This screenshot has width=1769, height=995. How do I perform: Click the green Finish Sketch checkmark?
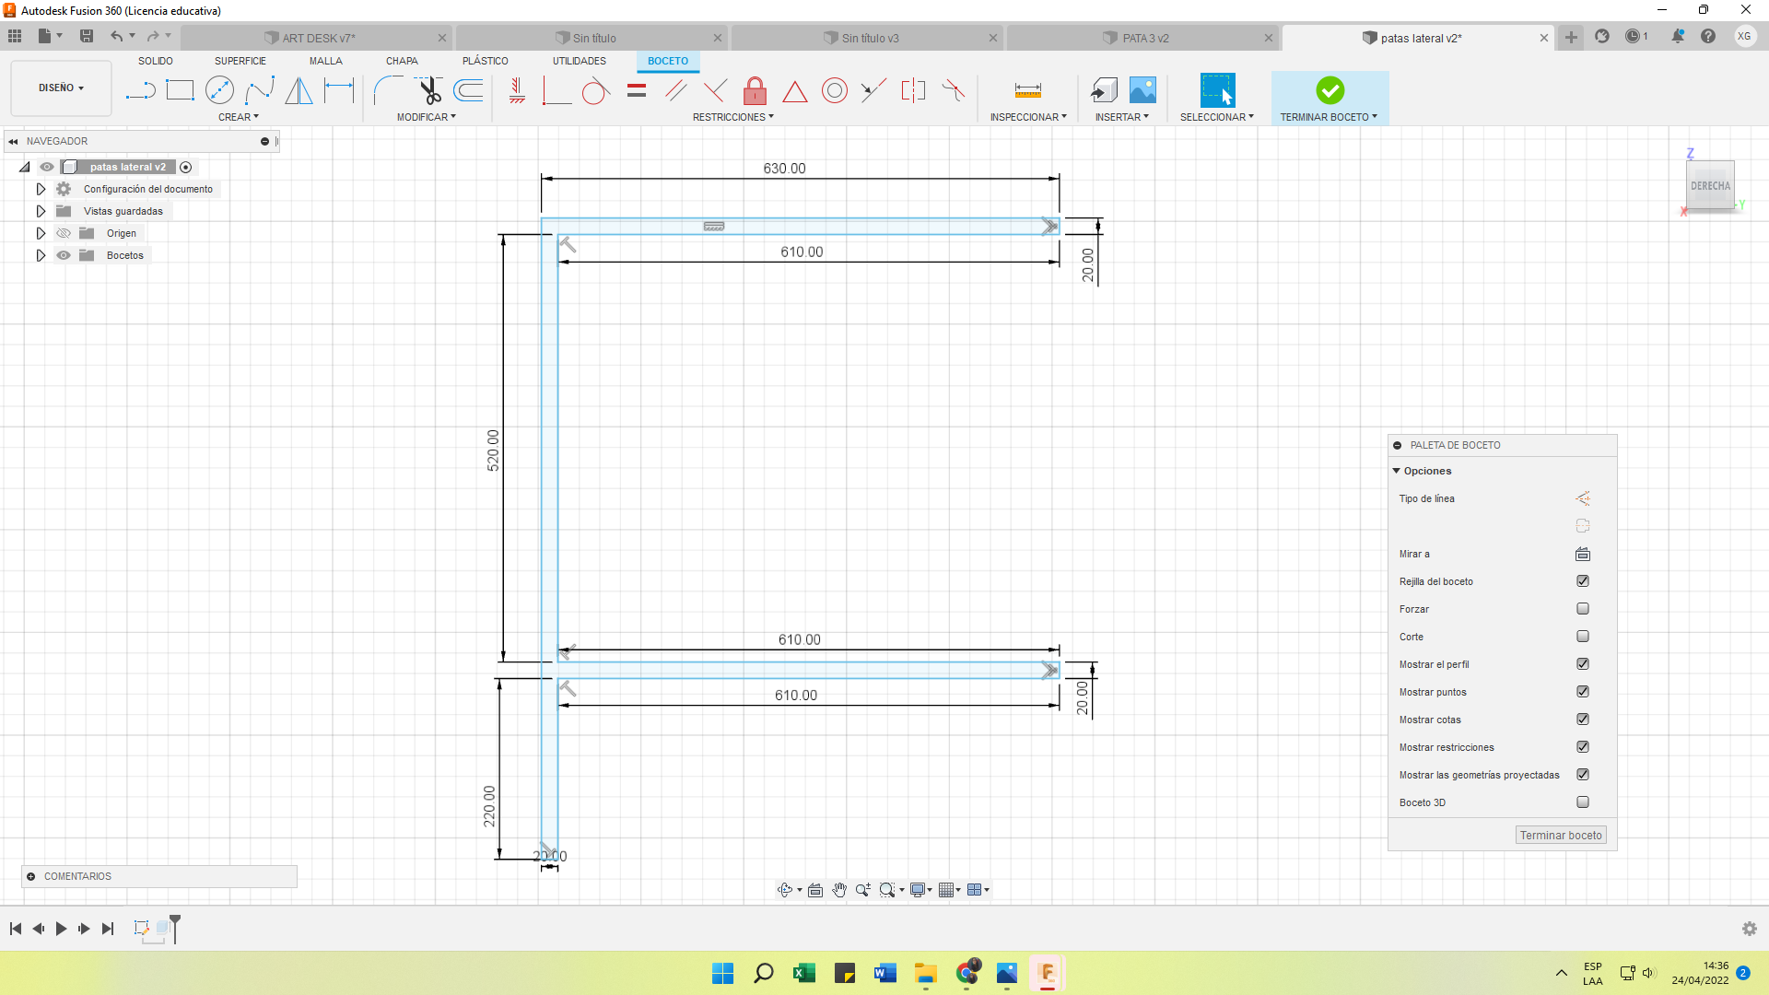1330,90
